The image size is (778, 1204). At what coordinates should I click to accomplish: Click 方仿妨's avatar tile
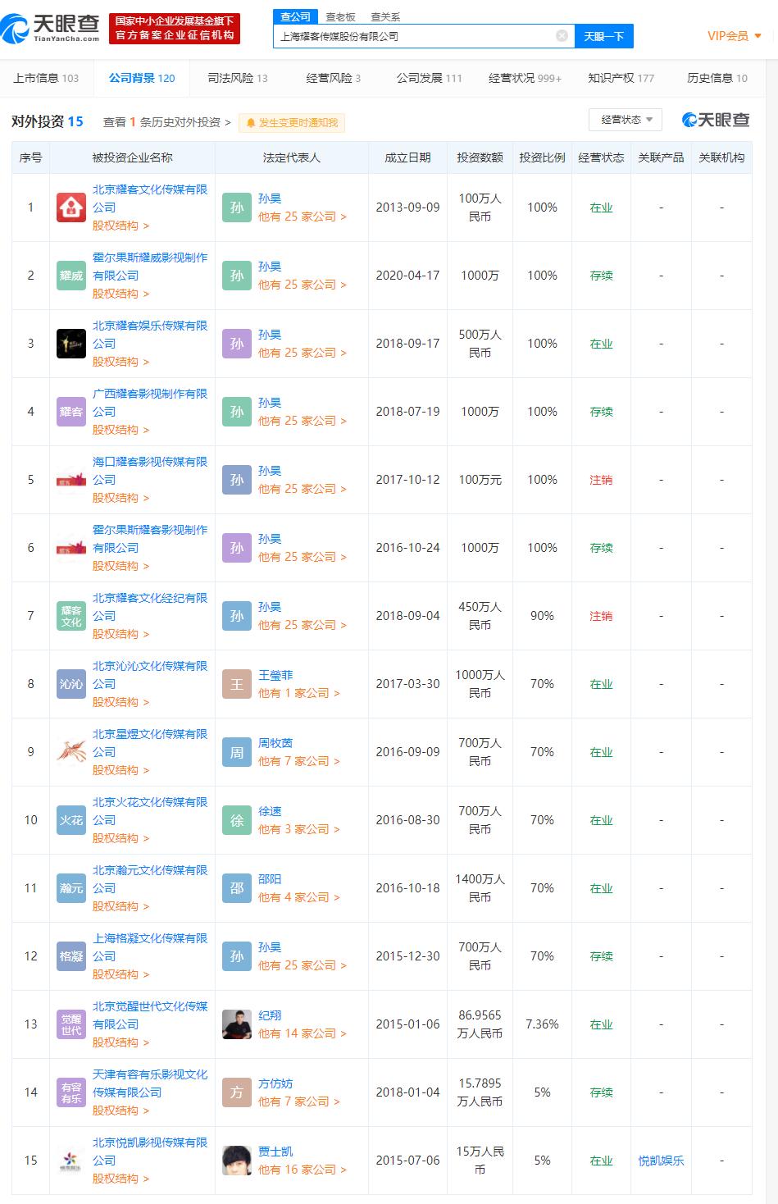[237, 1092]
